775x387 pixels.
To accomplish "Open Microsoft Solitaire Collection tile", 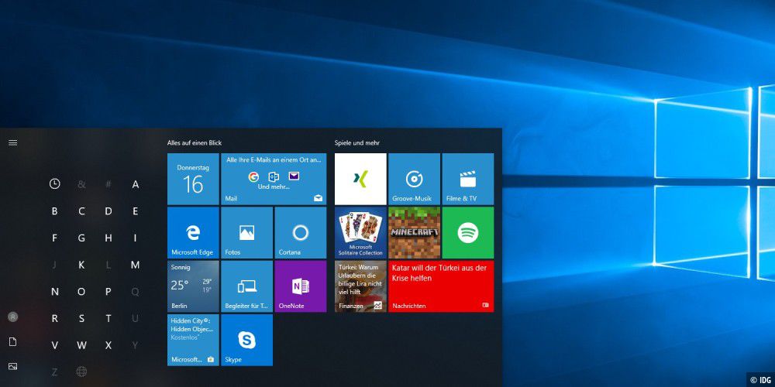I will pos(360,232).
